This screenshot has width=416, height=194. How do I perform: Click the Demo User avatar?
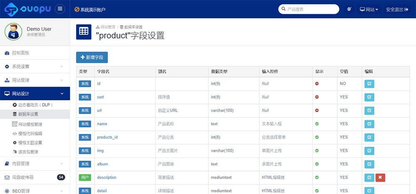(x=13, y=32)
